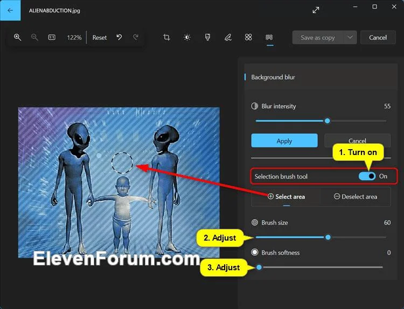Toggle the fullscreen expand arrows icon
The height and width of the screenshot is (309, 404).
[x=316, y=10]
